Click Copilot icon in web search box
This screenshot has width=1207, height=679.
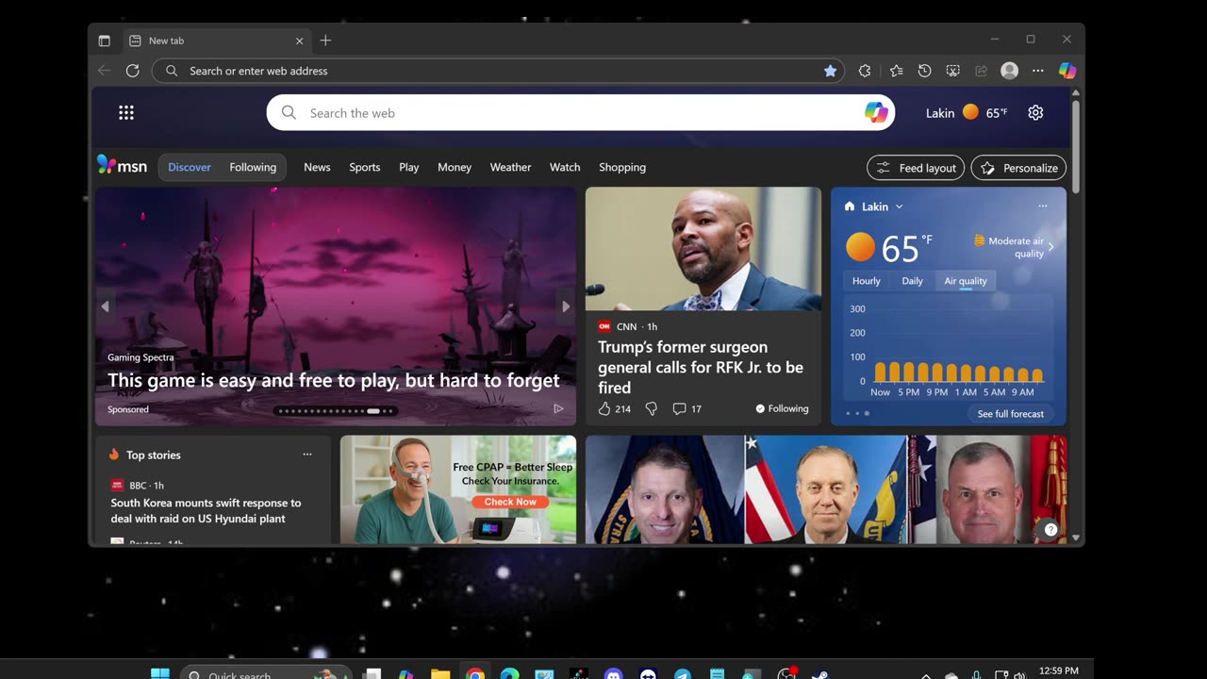(876, 113)
